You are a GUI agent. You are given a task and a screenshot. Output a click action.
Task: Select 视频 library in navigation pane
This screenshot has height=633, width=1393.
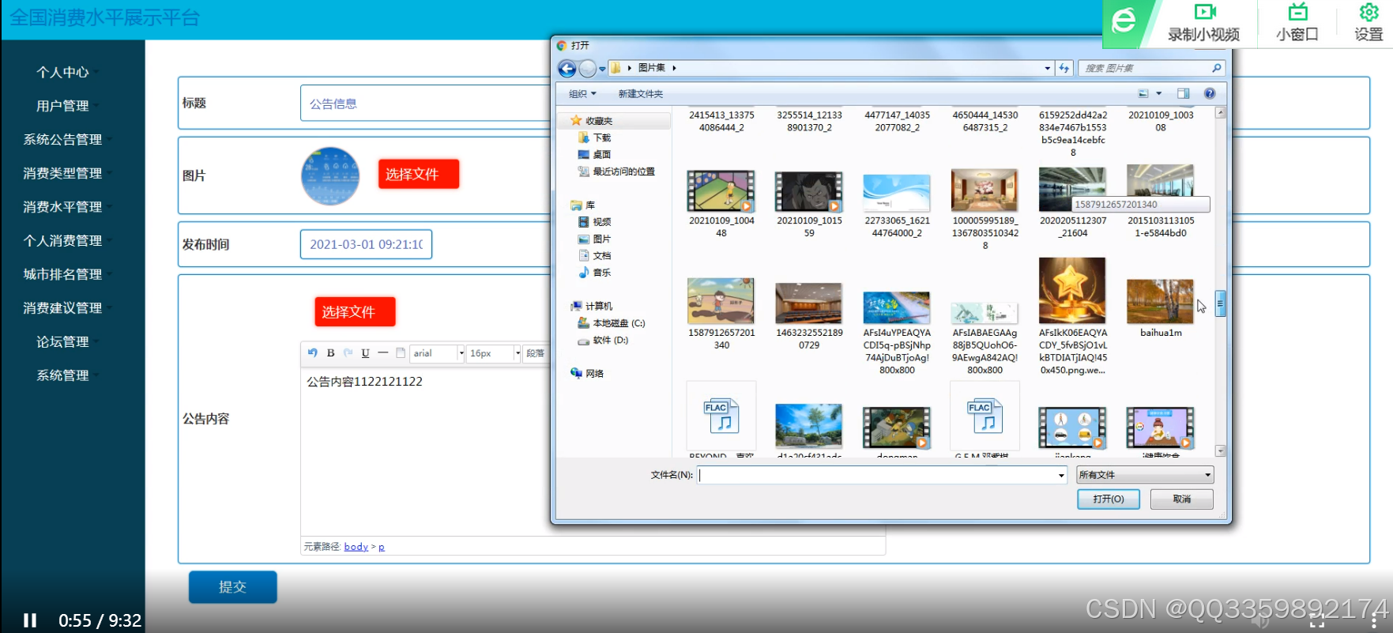595,222
